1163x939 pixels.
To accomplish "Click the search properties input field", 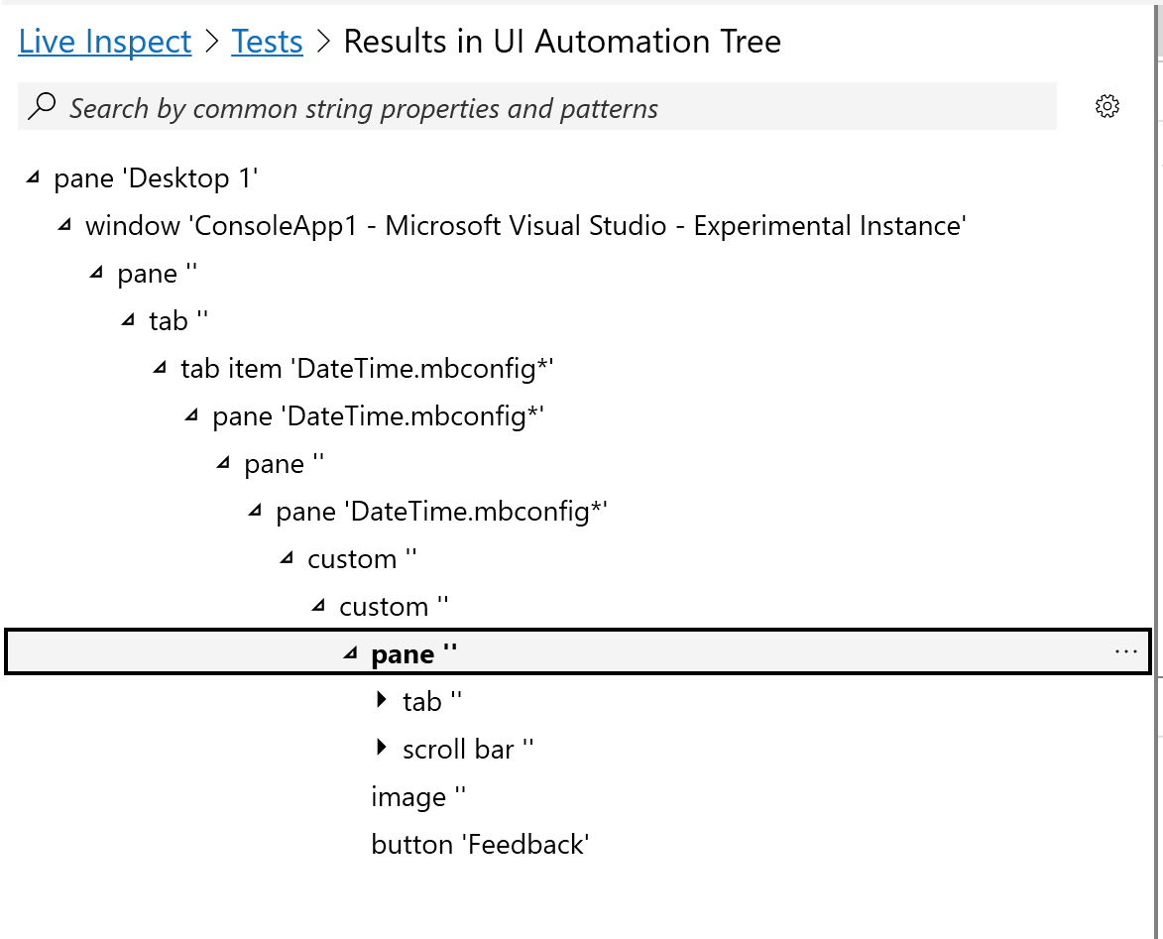I will pos(397,106).
